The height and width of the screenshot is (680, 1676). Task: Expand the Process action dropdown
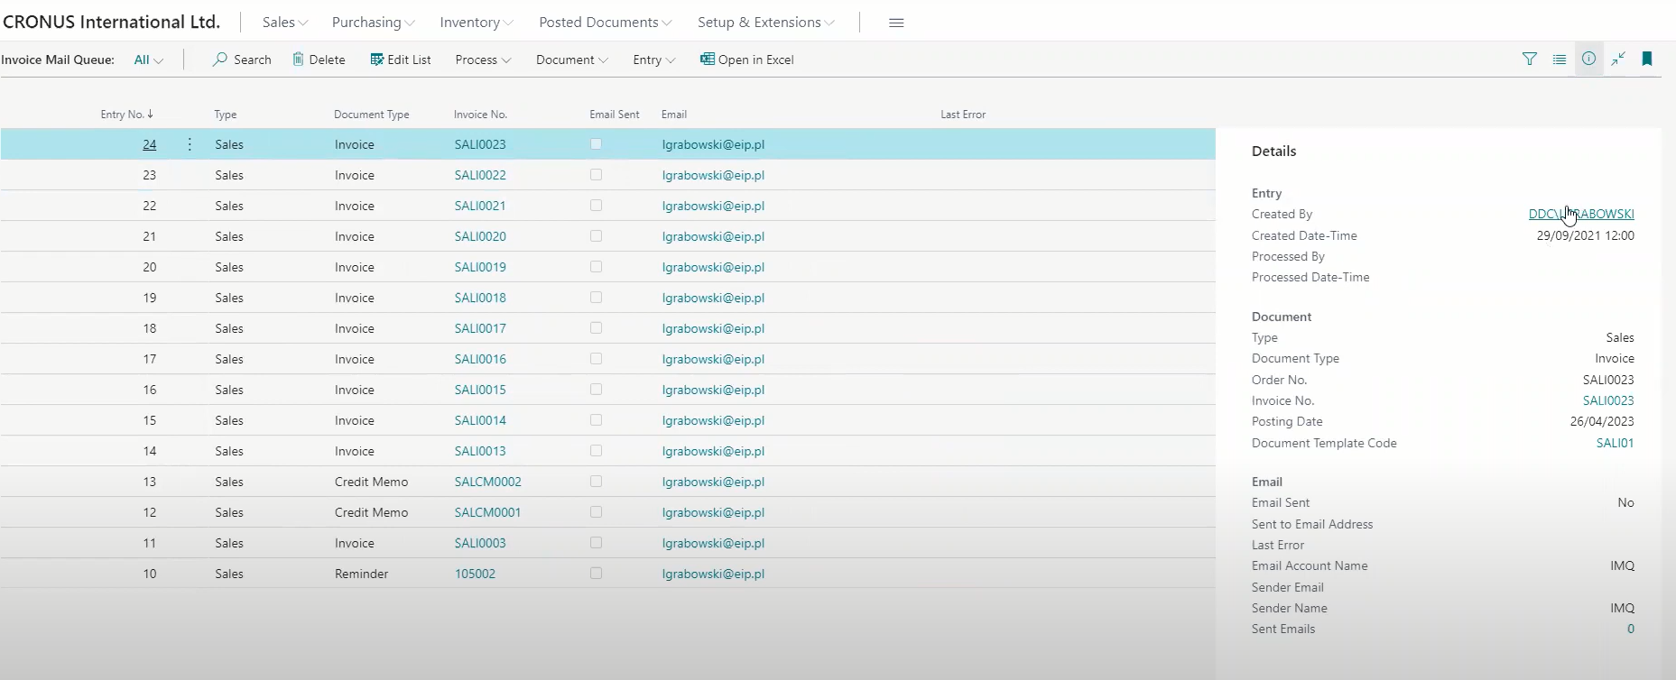click(483, 60)
